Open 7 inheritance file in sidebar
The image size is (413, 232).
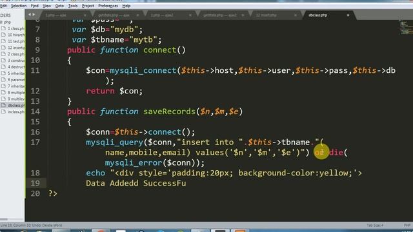(x=15, y=86)
